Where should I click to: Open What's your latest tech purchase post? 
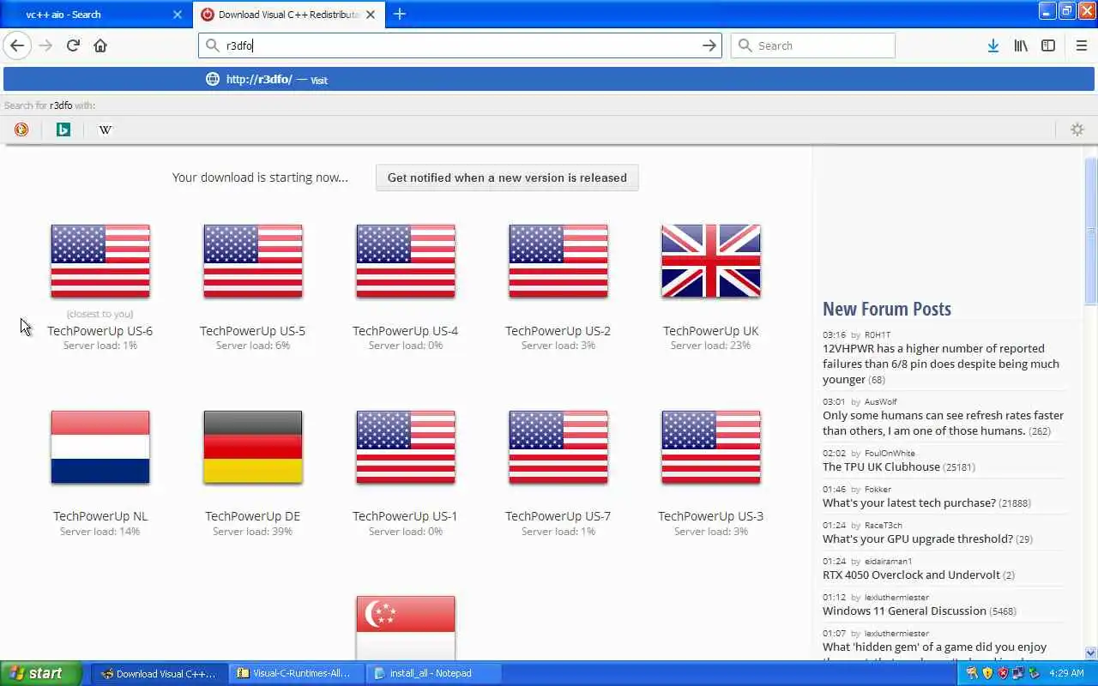pos(909,503)
